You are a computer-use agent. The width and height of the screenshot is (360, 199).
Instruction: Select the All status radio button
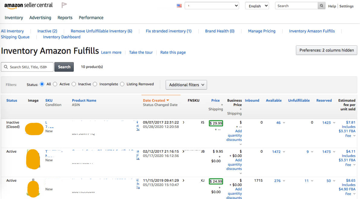[x=42, y=84]
